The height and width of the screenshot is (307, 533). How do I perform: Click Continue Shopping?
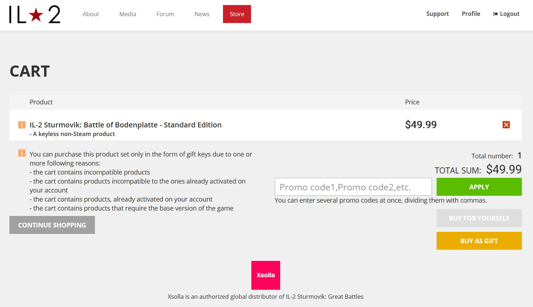[52, 225]
